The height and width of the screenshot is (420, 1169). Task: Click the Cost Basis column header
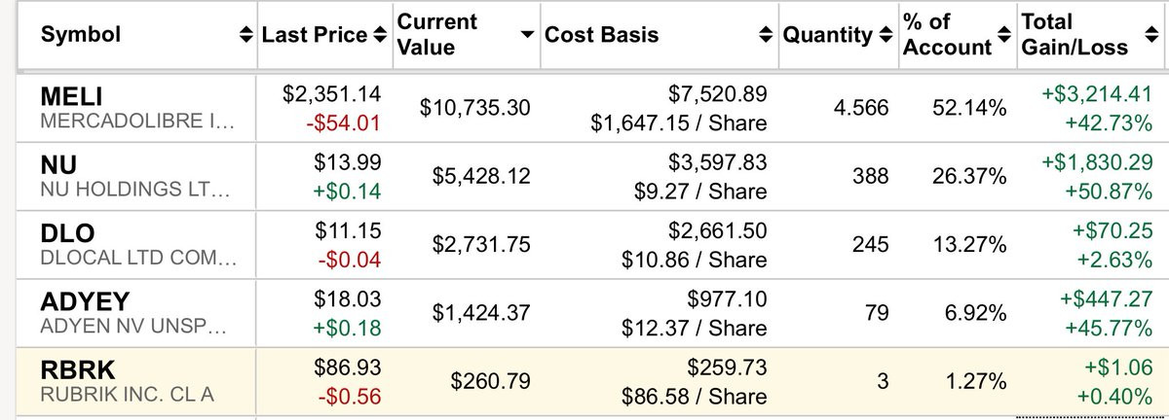tap(601, 35)
